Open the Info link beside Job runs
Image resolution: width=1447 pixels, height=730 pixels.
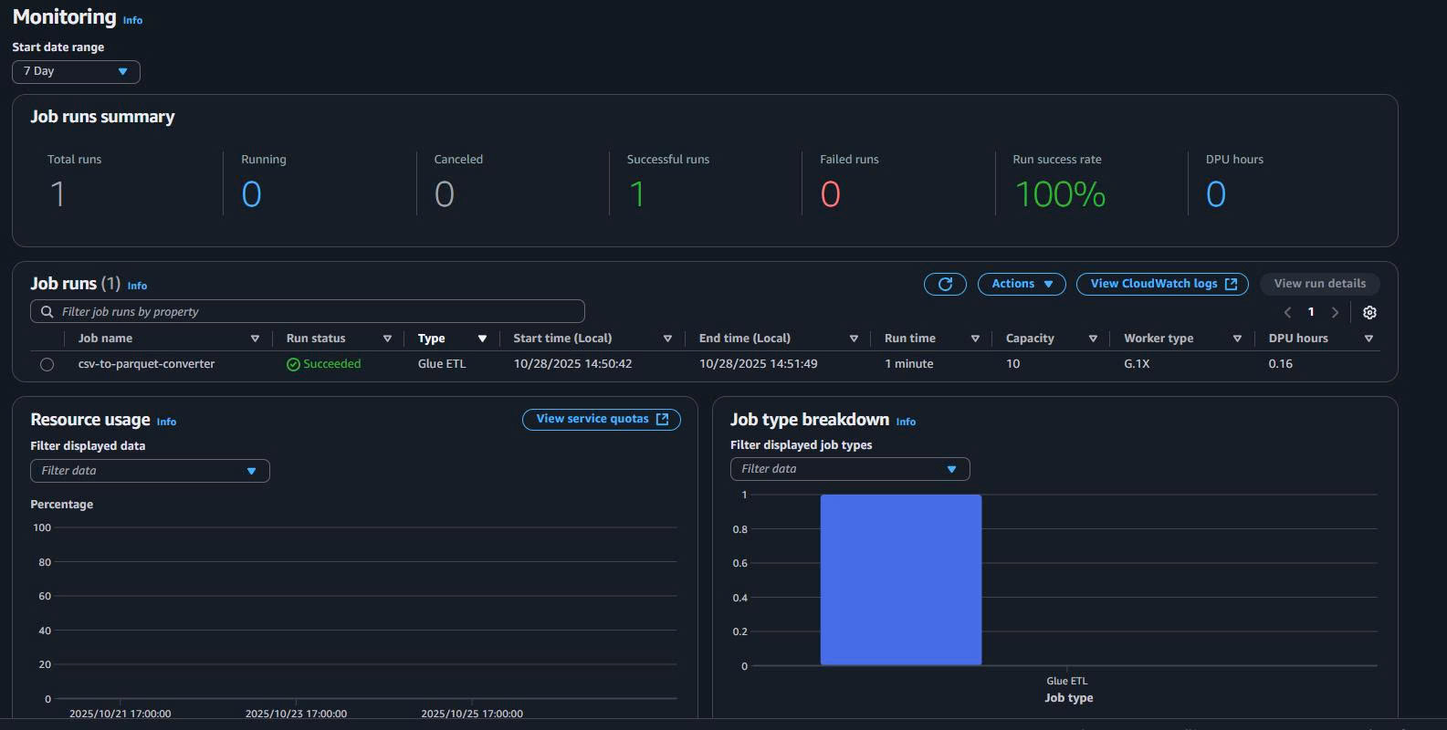(137, 286)
